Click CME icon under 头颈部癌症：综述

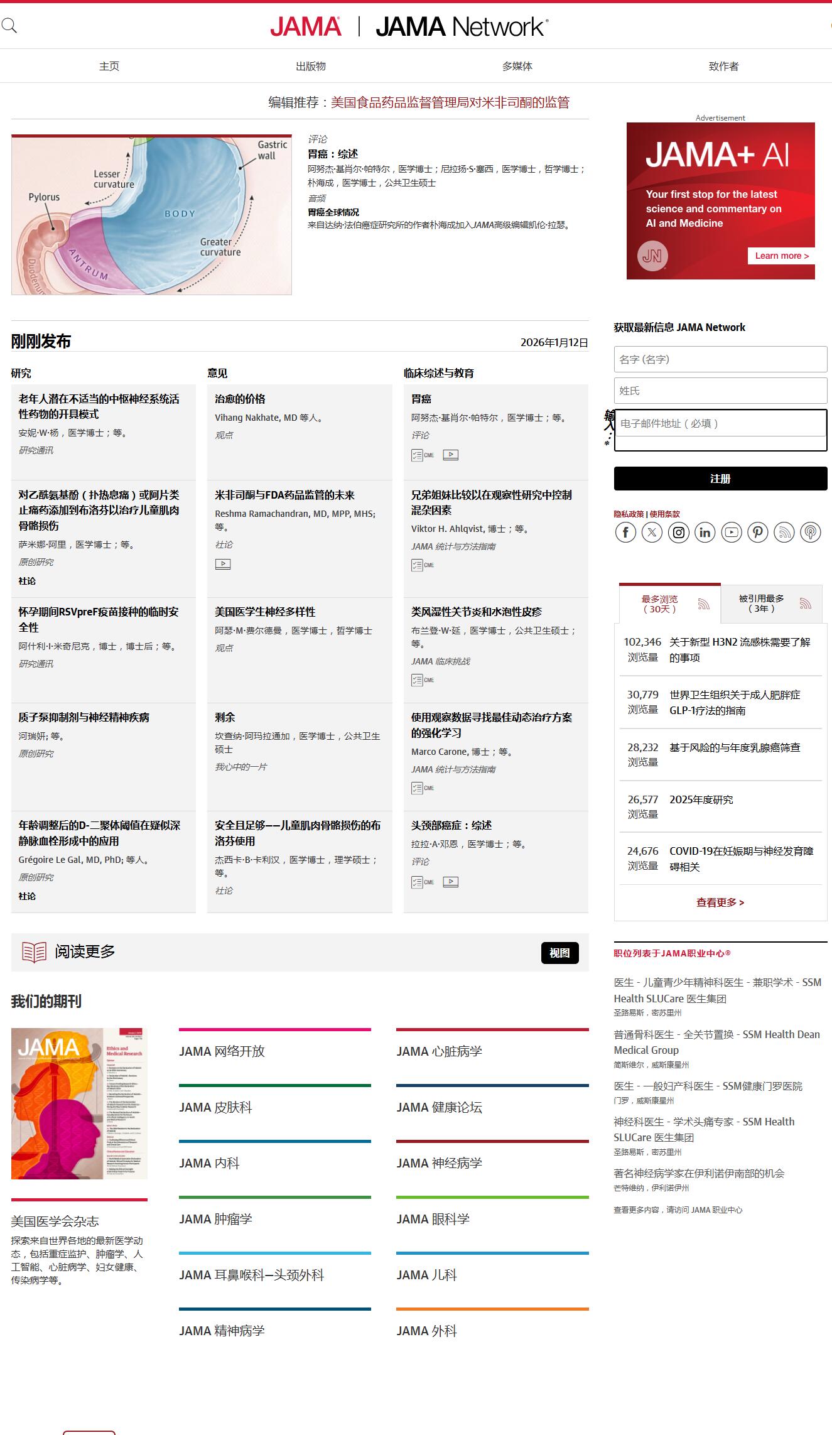pyautogui.click(x=423, y=882)
